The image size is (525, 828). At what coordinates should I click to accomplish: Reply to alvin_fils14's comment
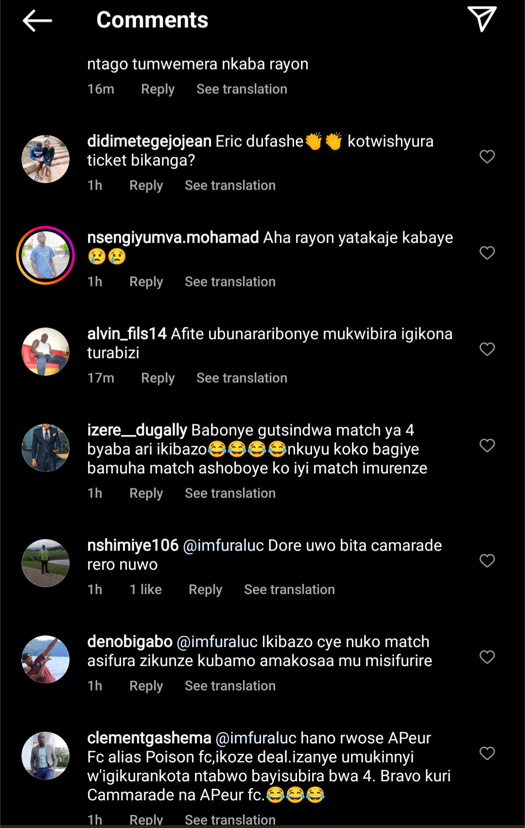coord(157,378)
